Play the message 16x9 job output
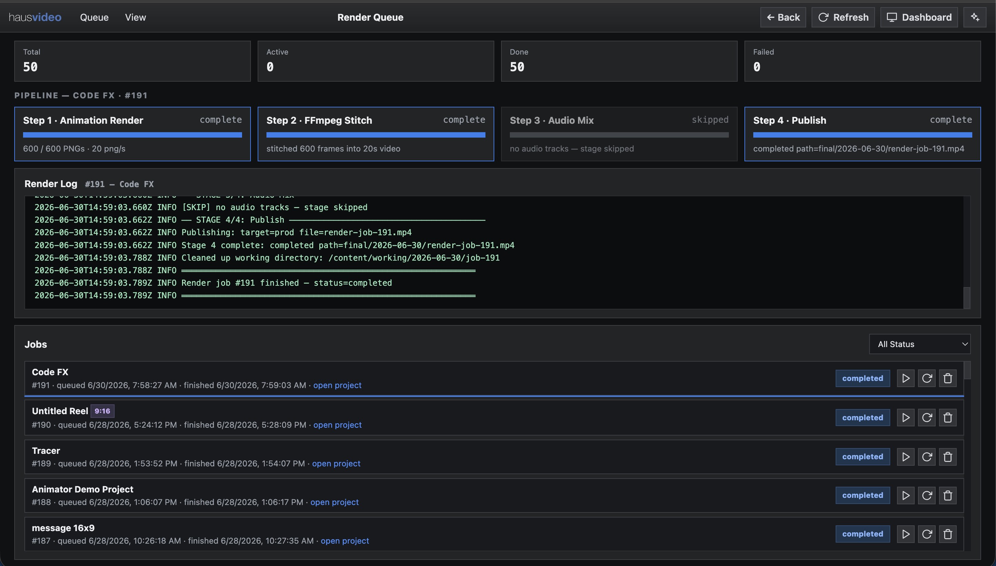This screenshot has height=566, width=996. 905,534
